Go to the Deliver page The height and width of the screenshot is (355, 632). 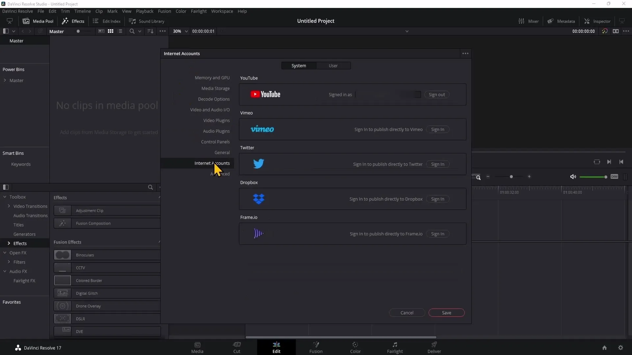(434, 347)
